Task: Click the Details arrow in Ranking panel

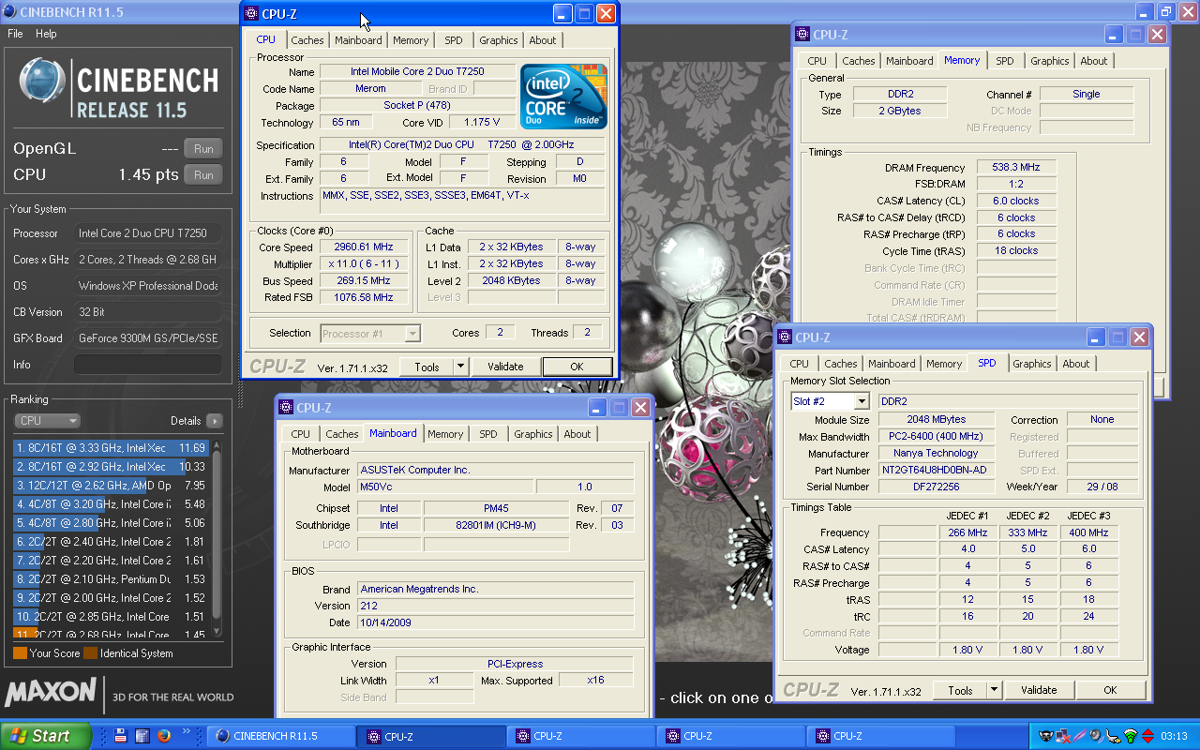Action: point(214,421)
